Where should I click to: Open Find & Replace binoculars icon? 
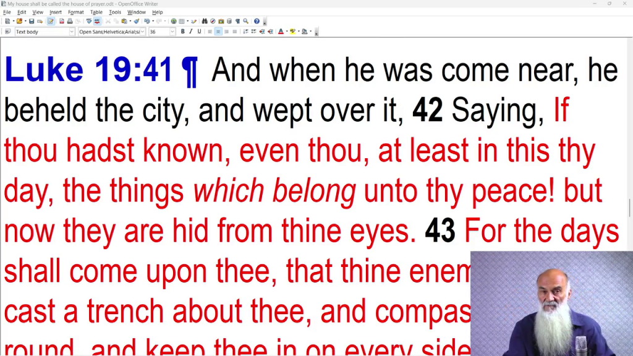205,21
